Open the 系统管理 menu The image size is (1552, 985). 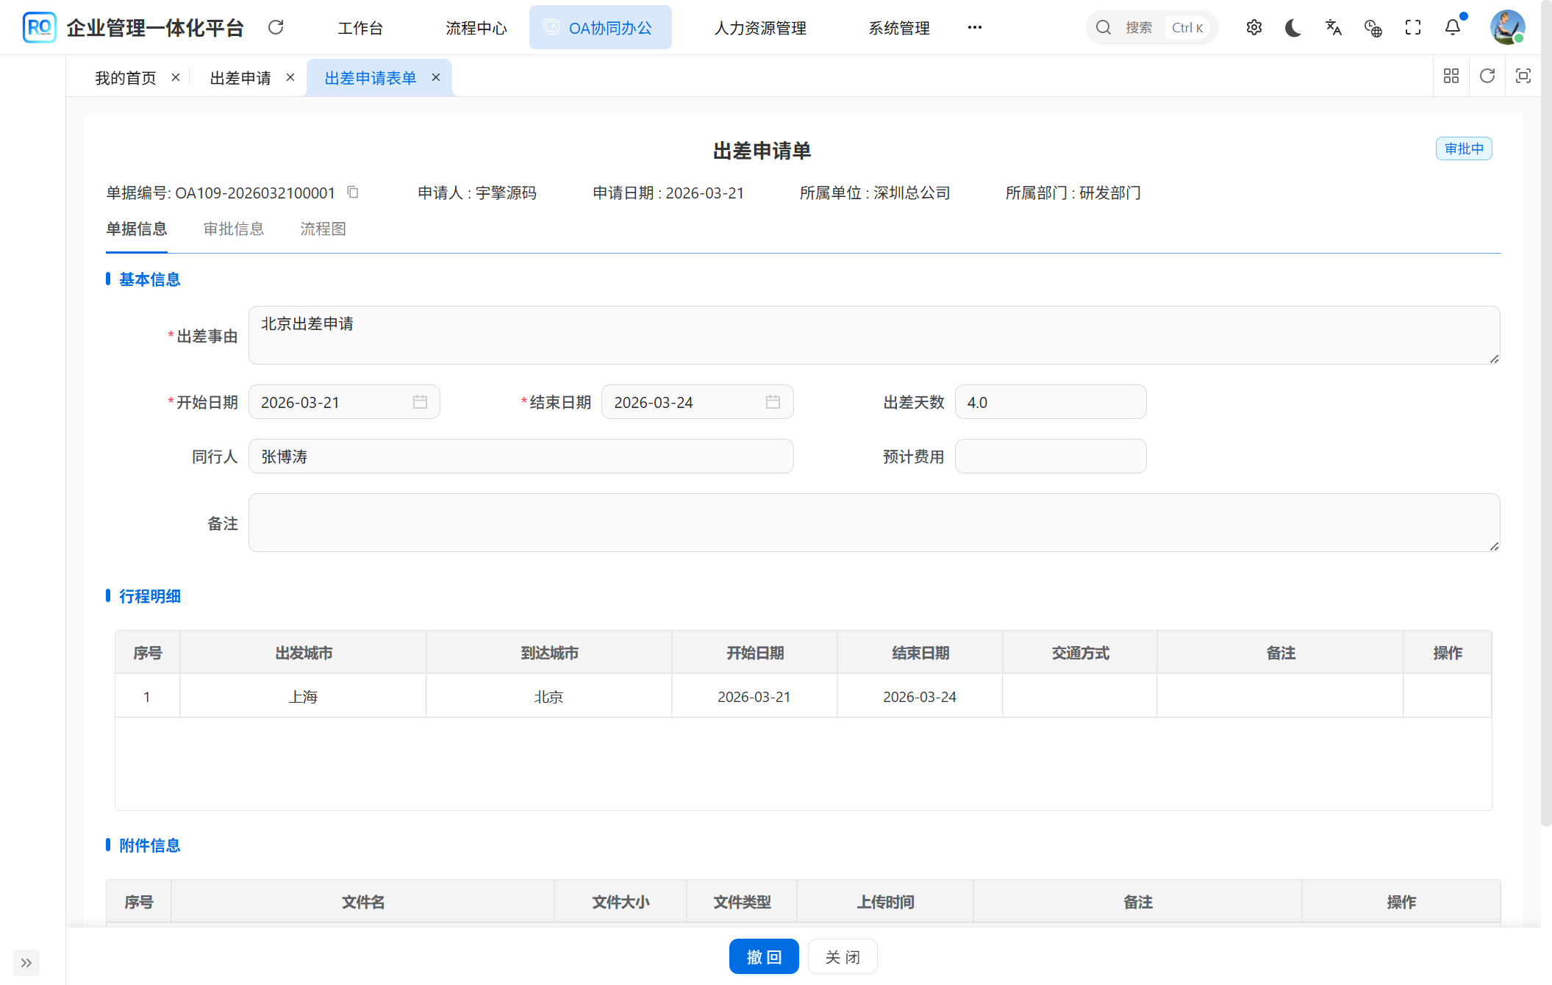click(898, 27)
